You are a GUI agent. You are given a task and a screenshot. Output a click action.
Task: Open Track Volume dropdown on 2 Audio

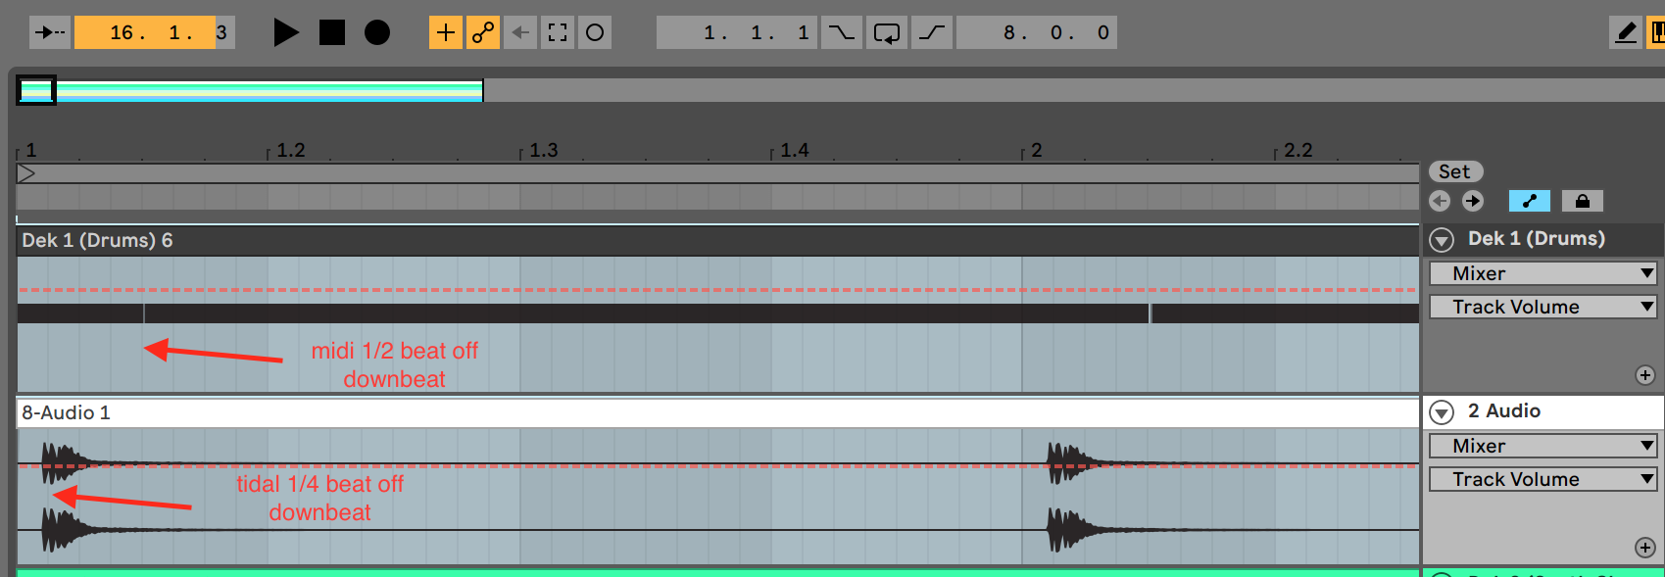tap(1543, 479)
